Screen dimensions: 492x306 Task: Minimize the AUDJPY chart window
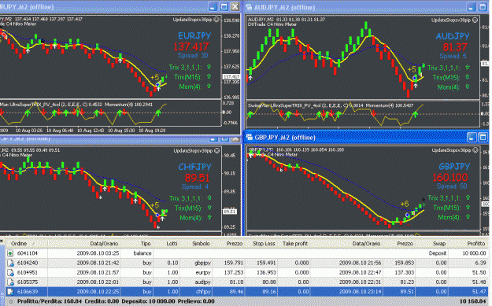coord(472,7)
